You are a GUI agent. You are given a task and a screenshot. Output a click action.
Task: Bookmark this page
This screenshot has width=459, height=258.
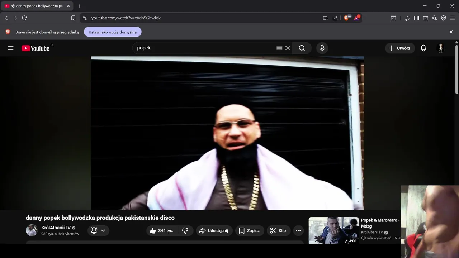tap(73, 18)
